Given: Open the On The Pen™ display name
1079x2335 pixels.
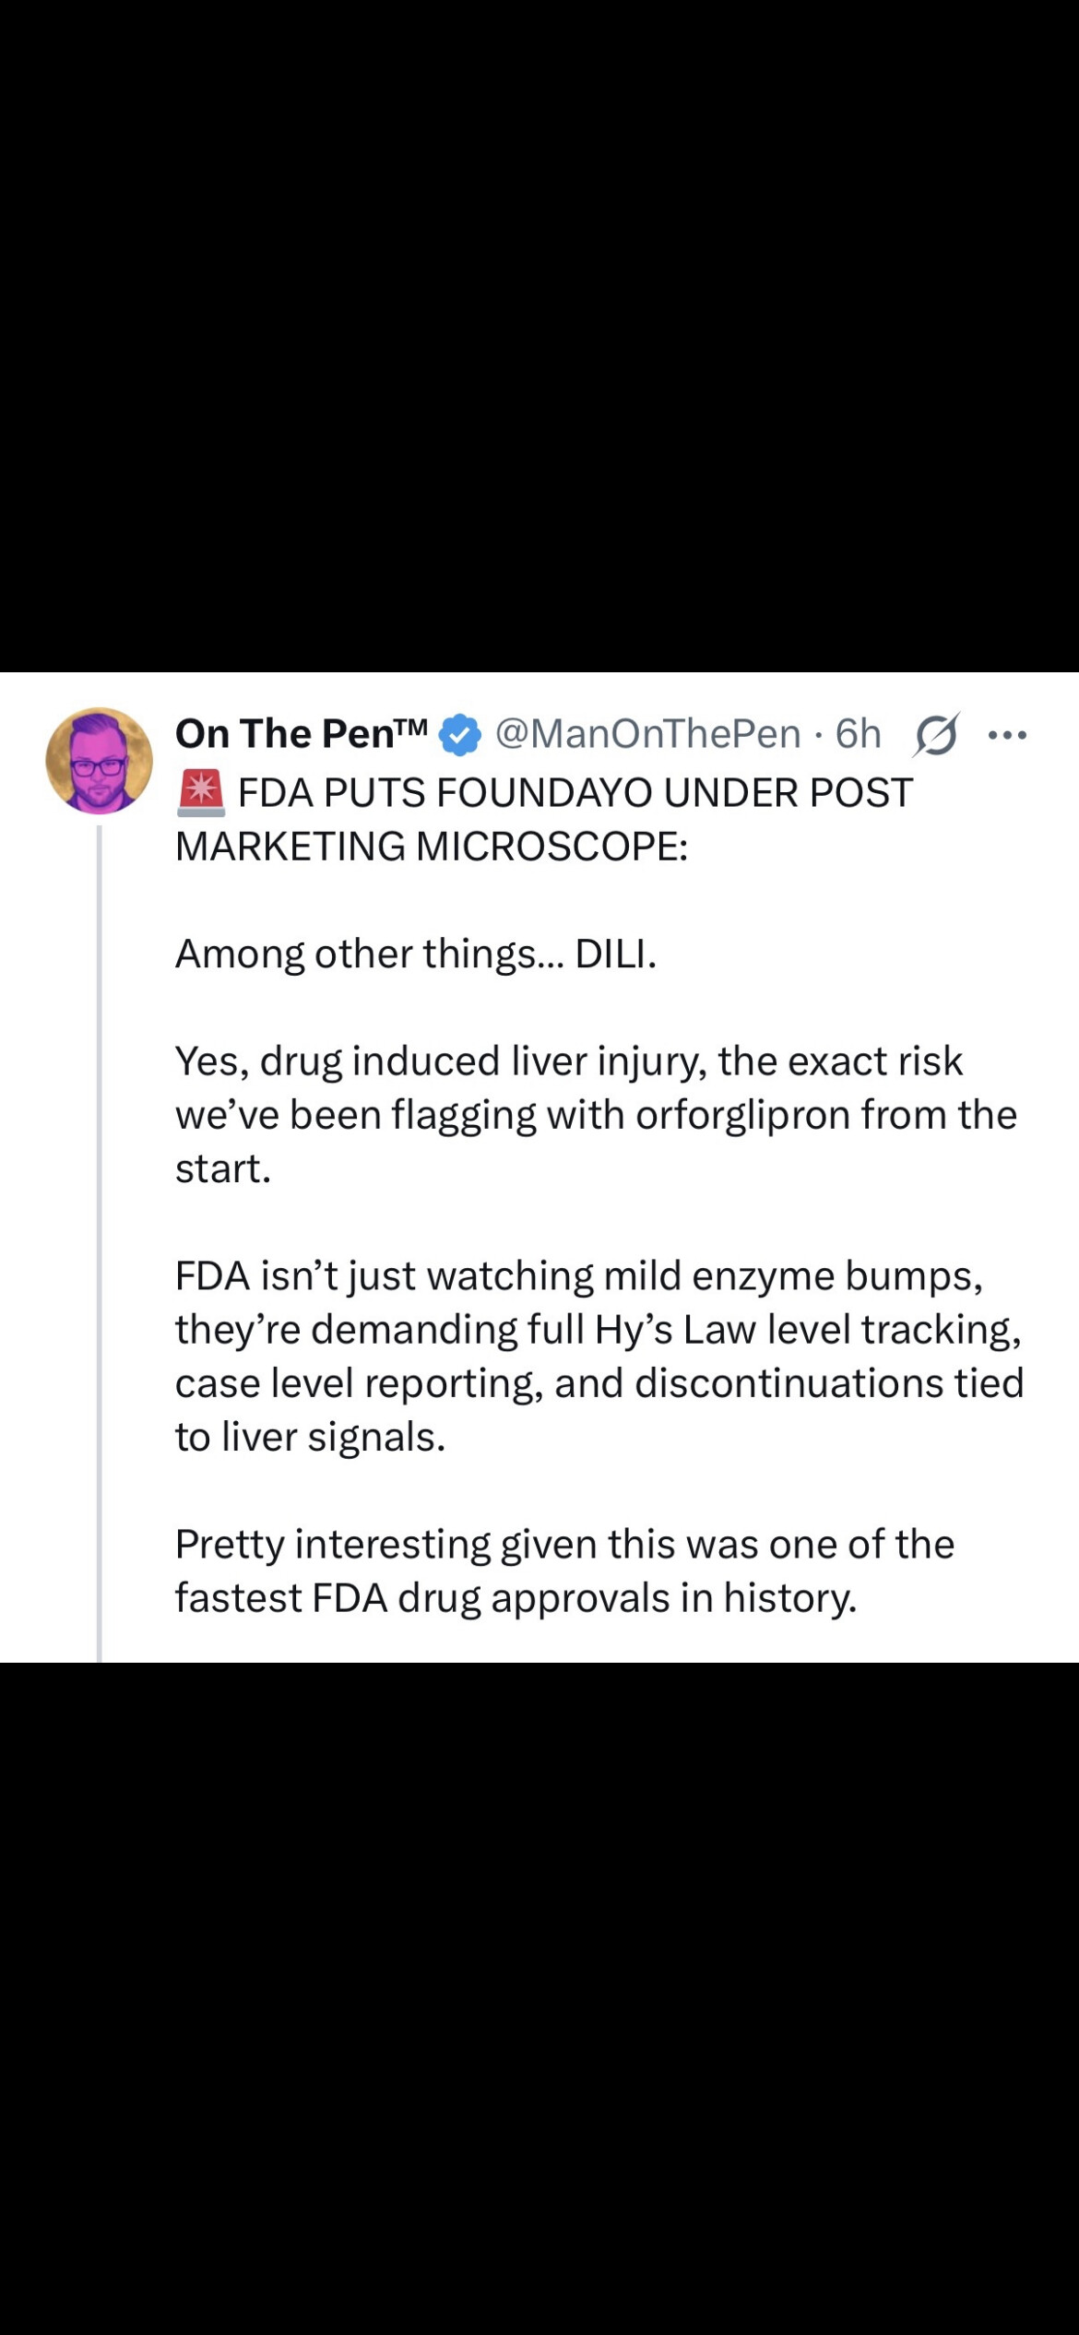Looking at the screenshot, I should [x=301, y=734].
